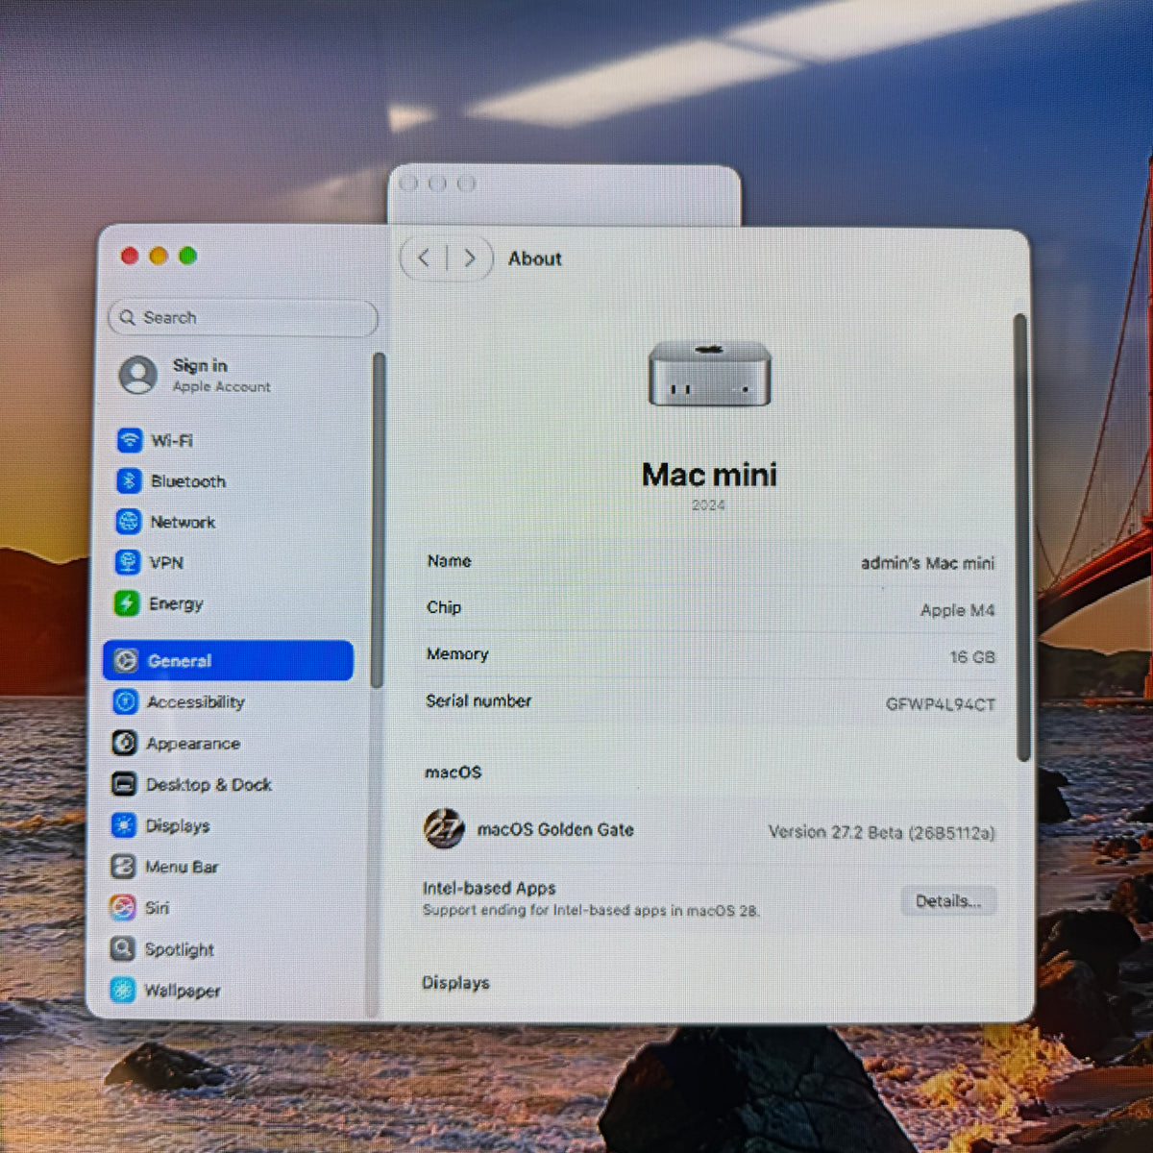This screenshot has width=1153, height=1153.
Task: Click Version 27.2 Beta text
Action: pyautogui.click(x=881, y=832)
